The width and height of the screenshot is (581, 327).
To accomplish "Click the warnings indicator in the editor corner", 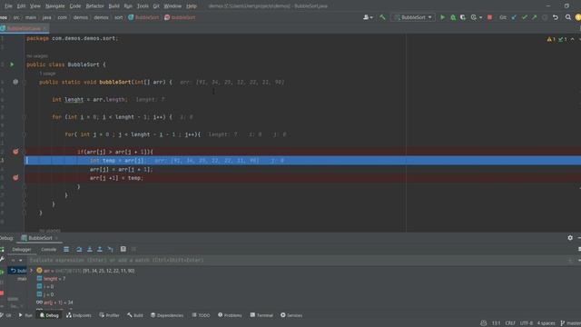I will coord(551,39).
